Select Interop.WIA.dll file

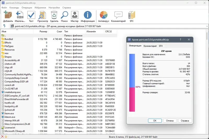[x=59, y=120]
